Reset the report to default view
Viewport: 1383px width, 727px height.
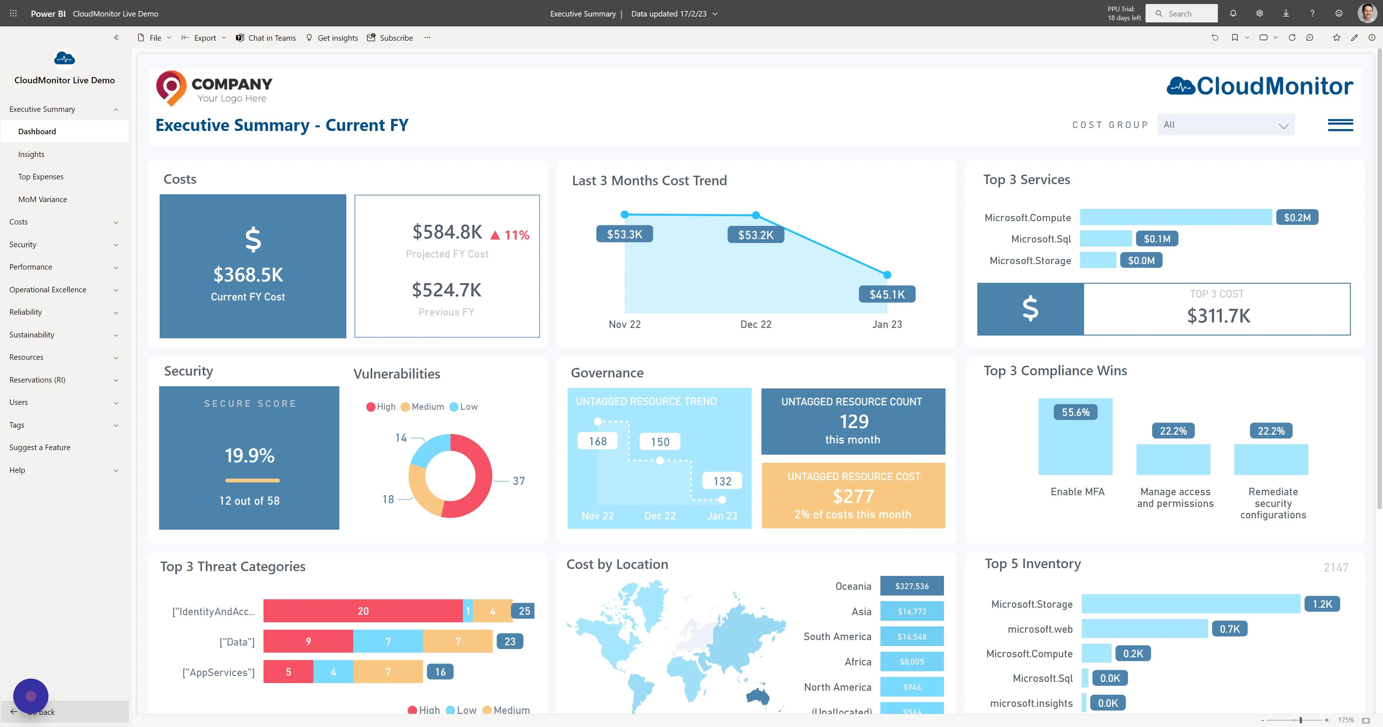tap(1215, 37)
